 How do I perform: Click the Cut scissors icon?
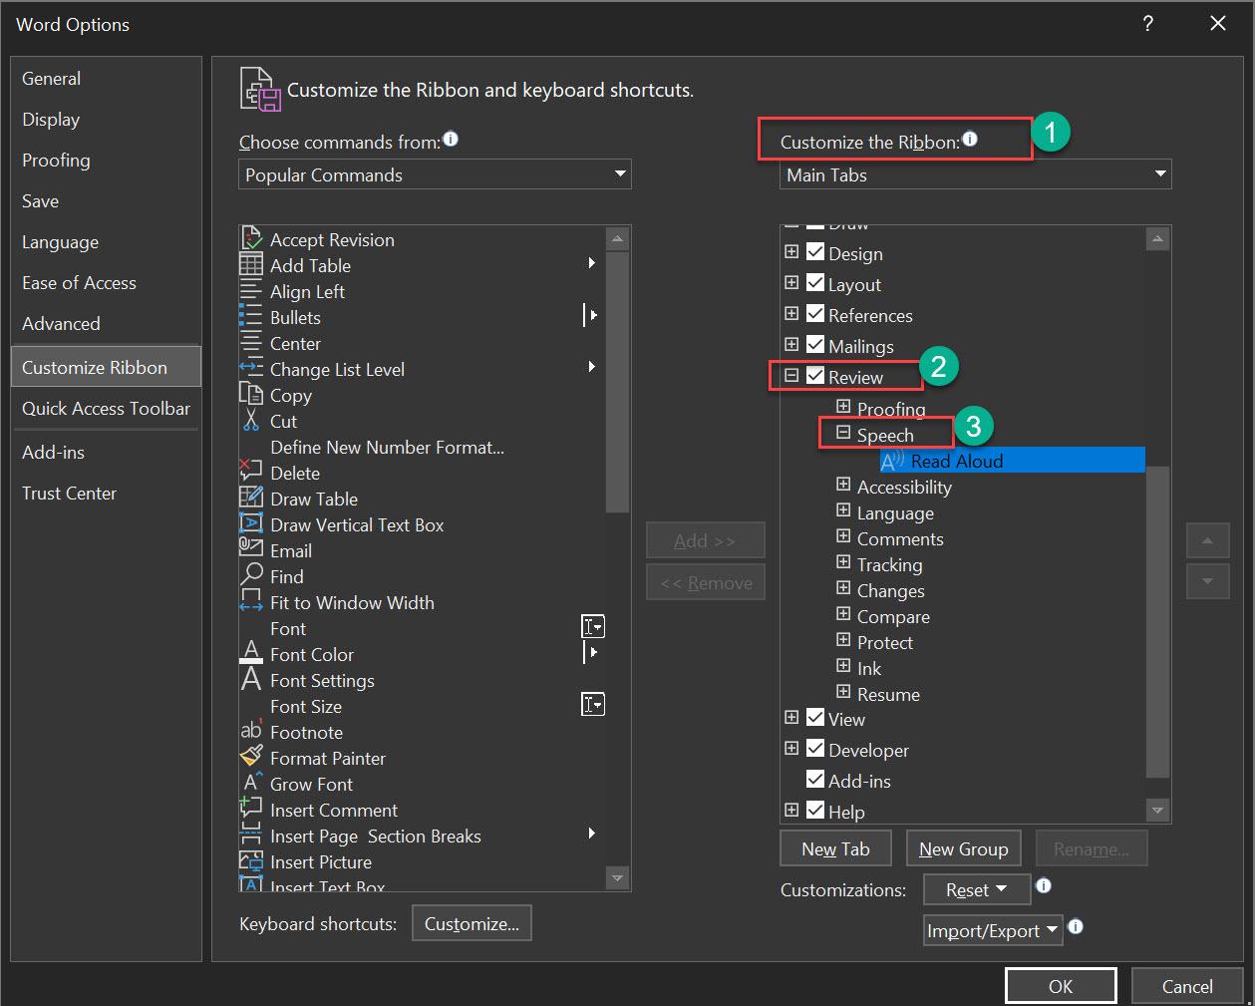pyautogui.click(x=251, y=421)
